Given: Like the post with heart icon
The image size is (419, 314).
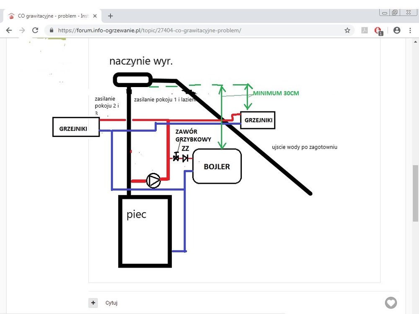Looking at the screenshot, I should coord(391,302).
